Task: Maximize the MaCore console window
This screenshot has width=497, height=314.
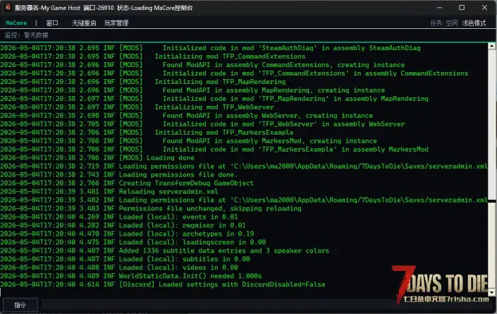Action: coord(462,8)
